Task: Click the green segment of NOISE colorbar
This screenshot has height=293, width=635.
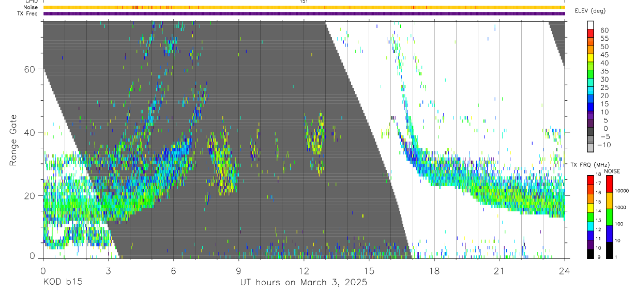Action: 609,217
